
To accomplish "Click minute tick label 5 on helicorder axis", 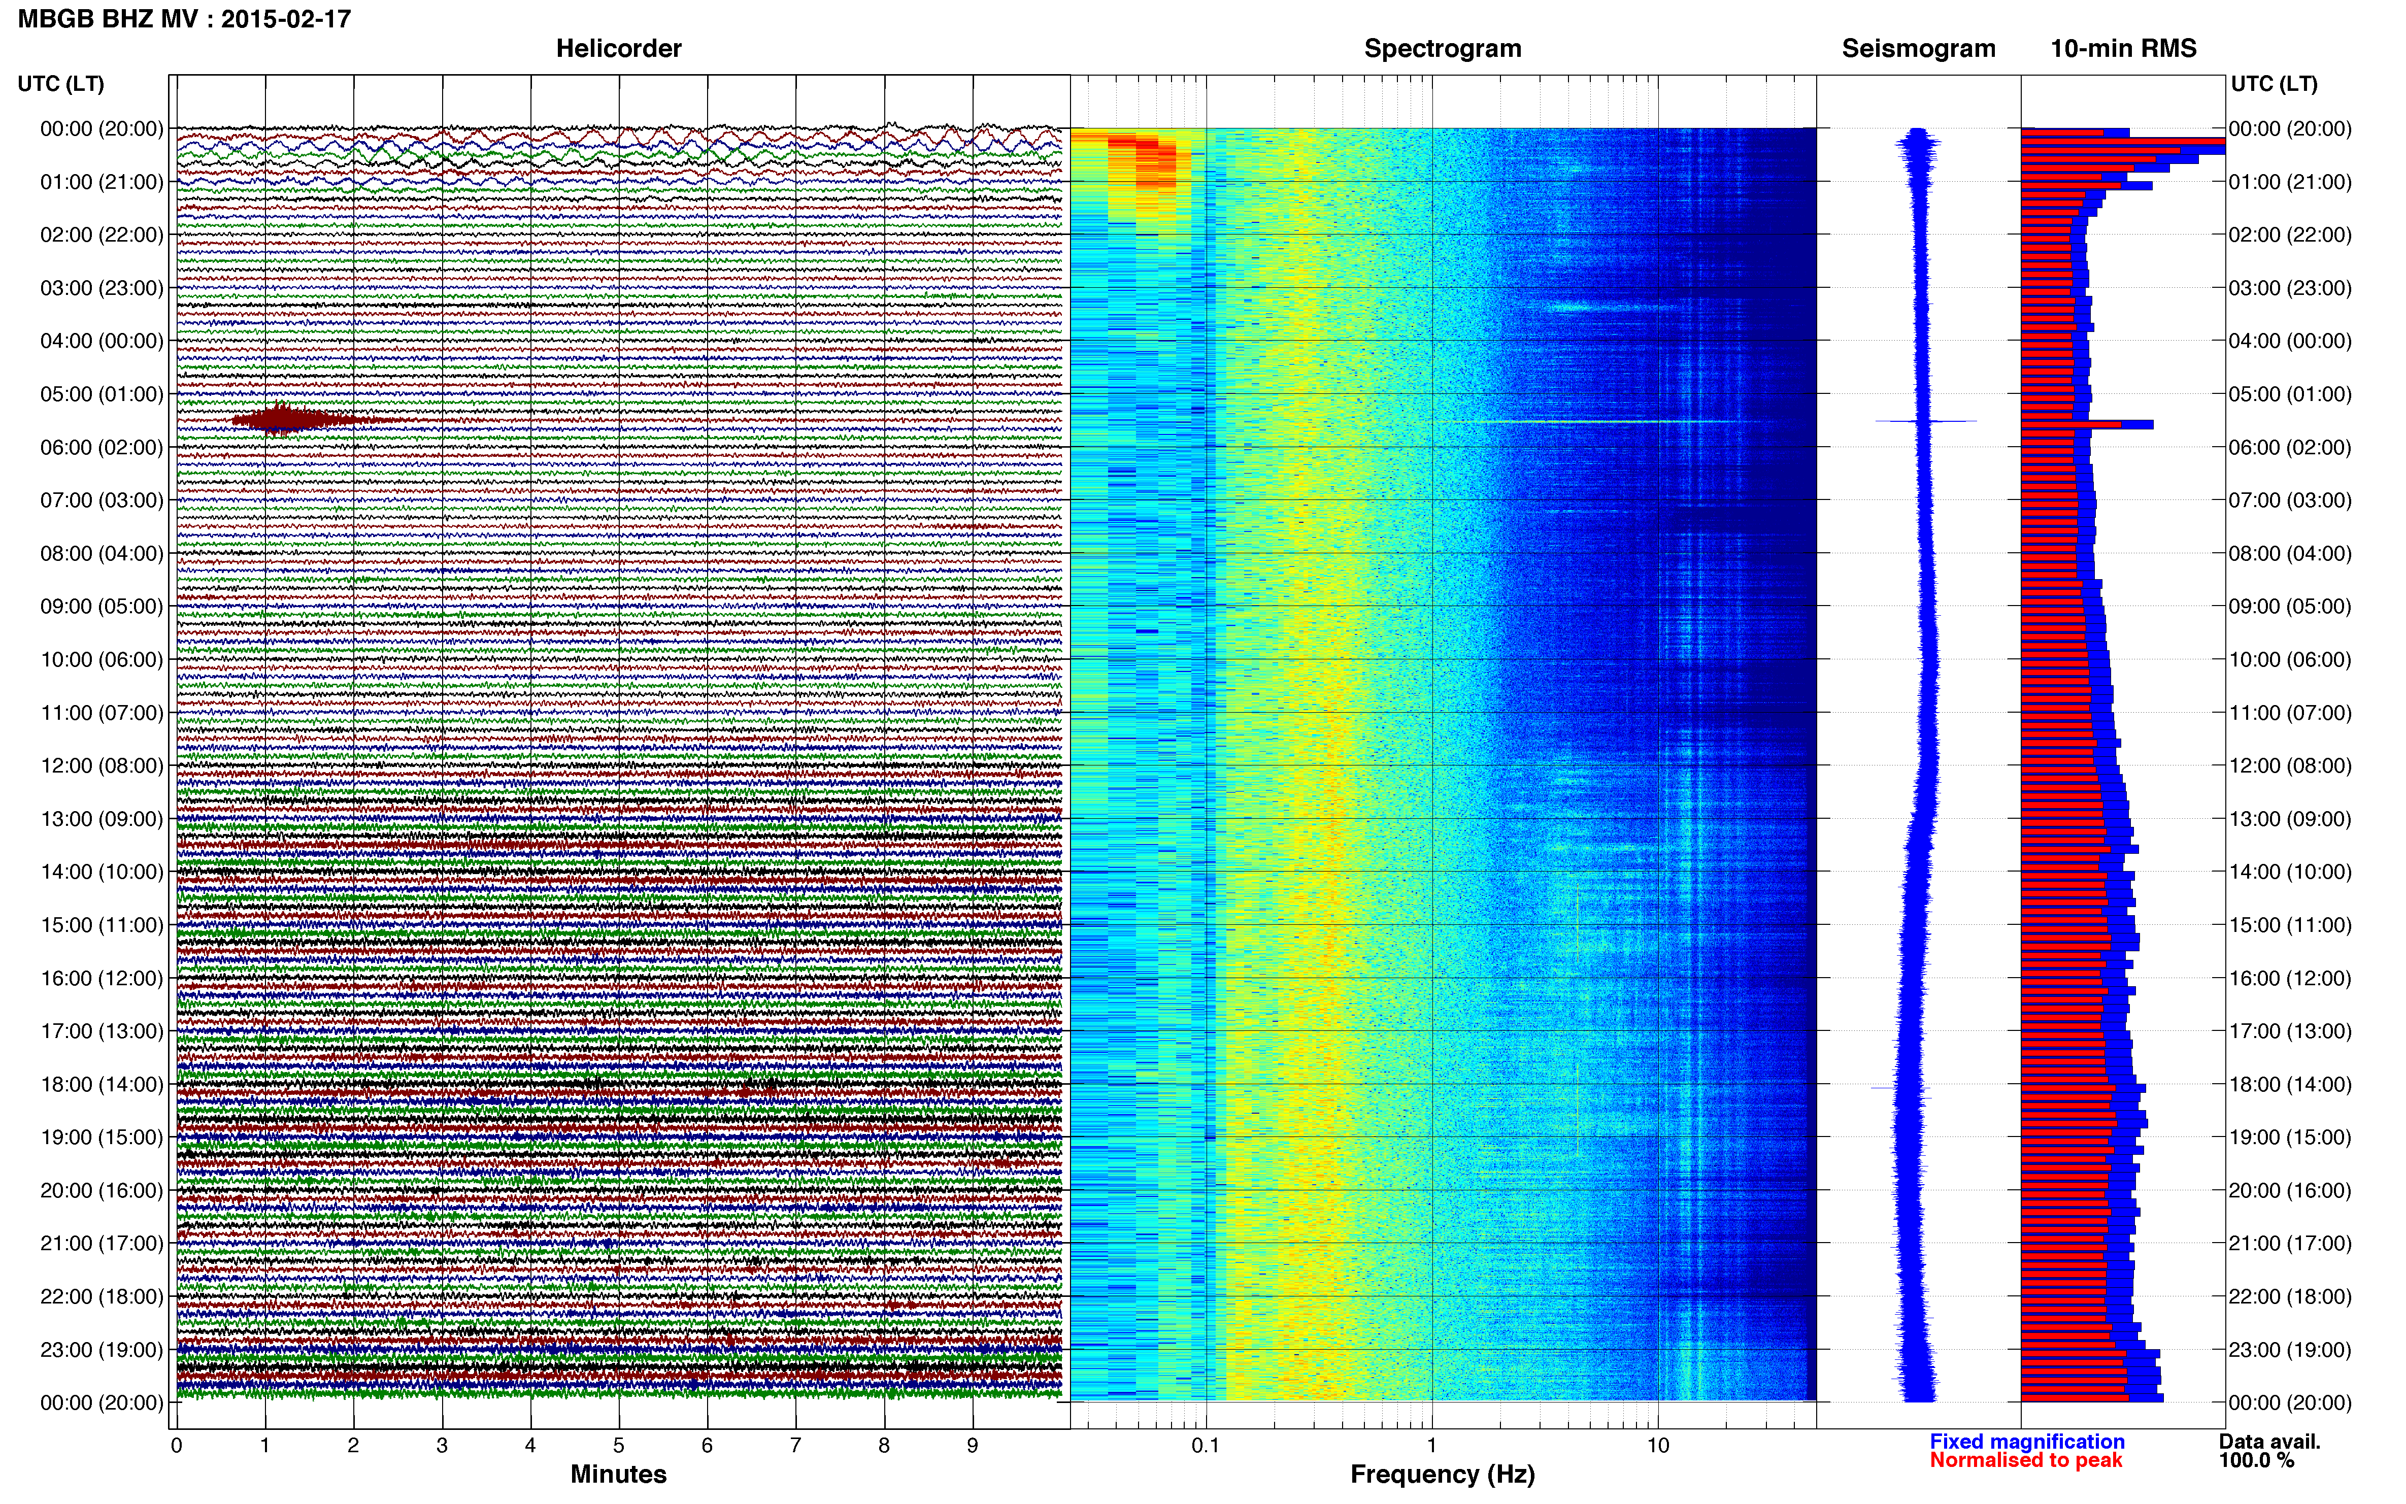I will 619,1445.
